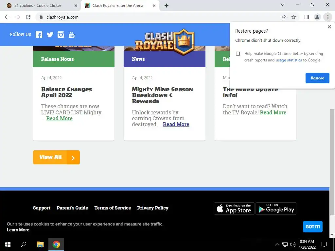This screenshot has height=251, width=335.
Task: Open the Privacy Policy link
Action: click(153, 208)
